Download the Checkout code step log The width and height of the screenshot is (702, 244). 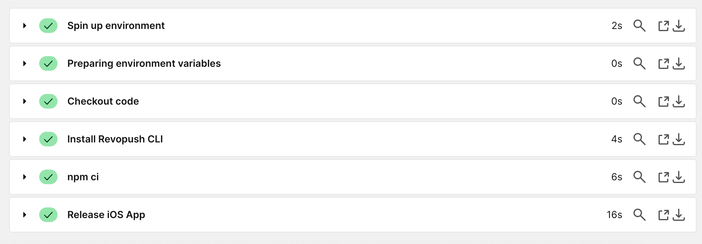click(679, 102)
